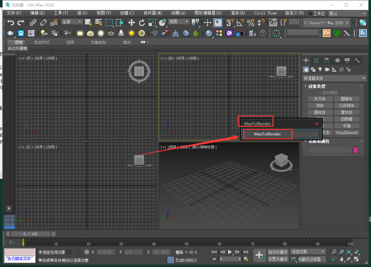Click the Select by Name icon
371x267 pixels.
(x=98, y=23)
